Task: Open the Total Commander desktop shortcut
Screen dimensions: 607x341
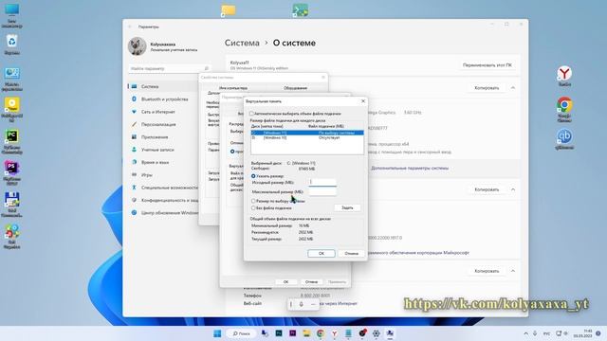Action: 11,205
